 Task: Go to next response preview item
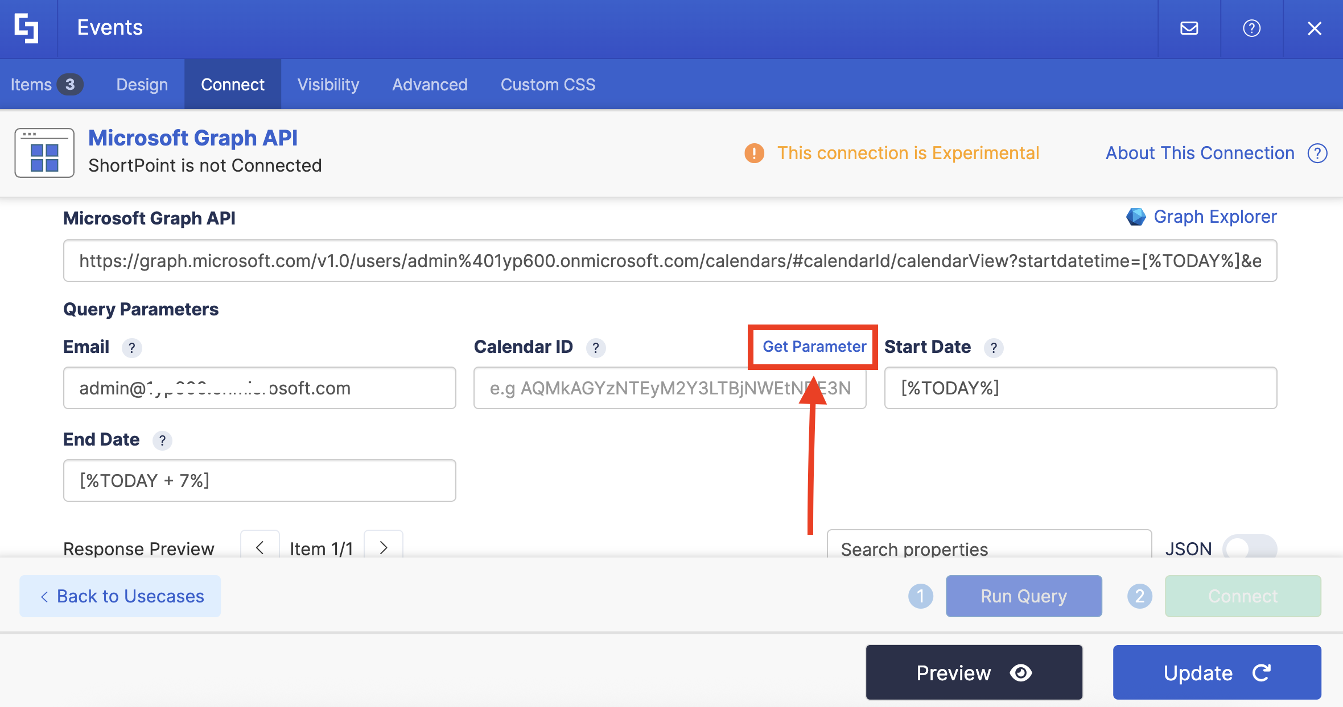tap(384, 547)
